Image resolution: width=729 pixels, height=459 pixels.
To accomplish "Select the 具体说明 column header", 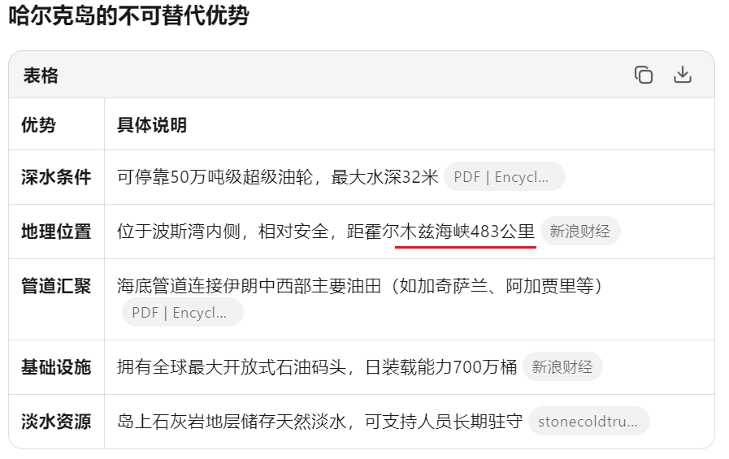I will (x=151, y=125).
